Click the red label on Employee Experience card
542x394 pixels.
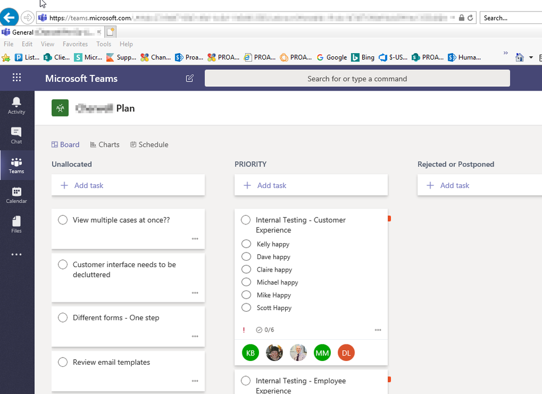click(389, 379)
